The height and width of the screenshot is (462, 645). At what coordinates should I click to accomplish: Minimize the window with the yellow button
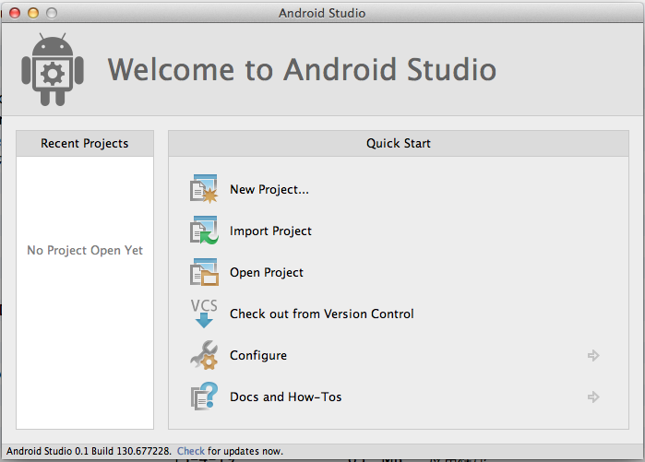pyautogui.click(x=32, y=13)
